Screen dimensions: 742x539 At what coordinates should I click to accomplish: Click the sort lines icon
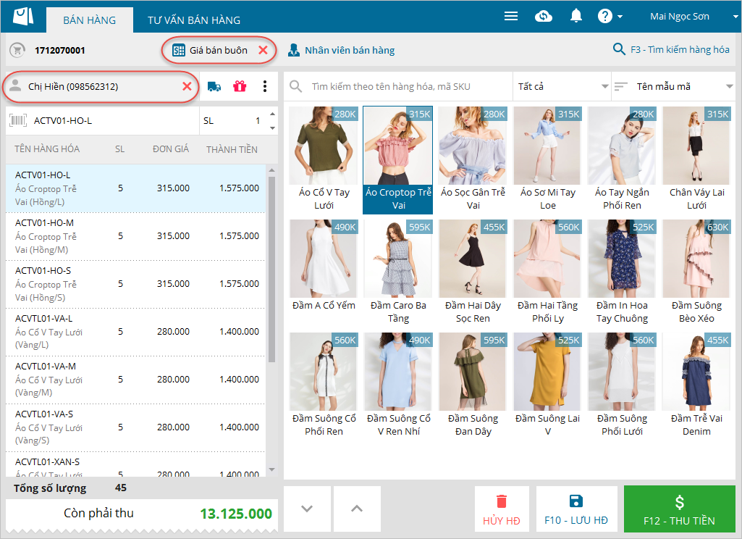[x=620, y=86]
